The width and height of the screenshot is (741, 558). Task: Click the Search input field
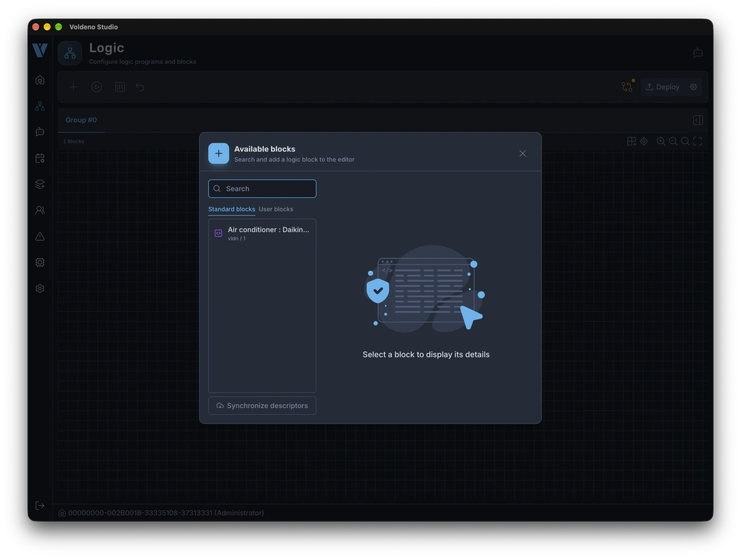262,189
